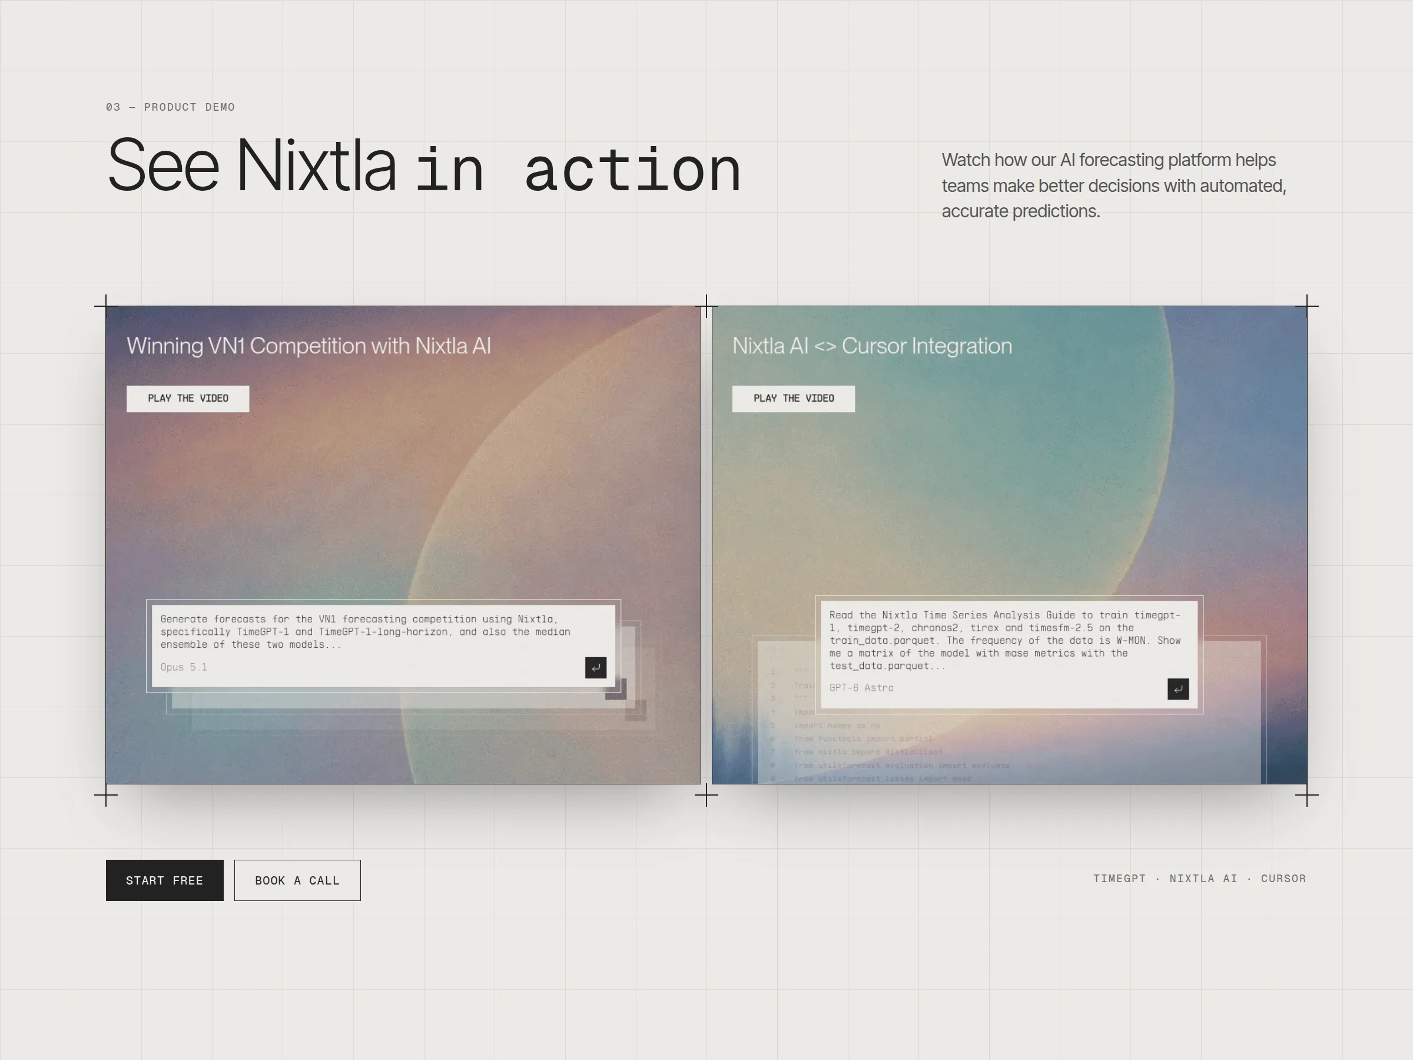Select the 'Opus 5.1' model label
This screenshot has height=1060, width=1413.
pos(184,667)
